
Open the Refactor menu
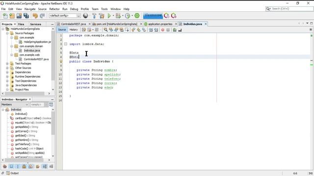click(x=54, y=9)
